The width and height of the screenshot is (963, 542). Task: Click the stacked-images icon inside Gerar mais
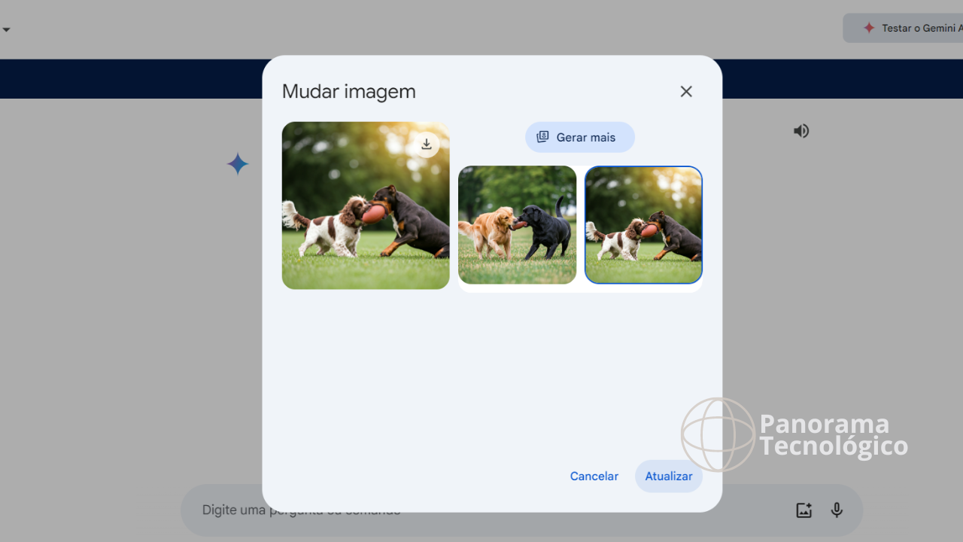click(x=542, y=137)
